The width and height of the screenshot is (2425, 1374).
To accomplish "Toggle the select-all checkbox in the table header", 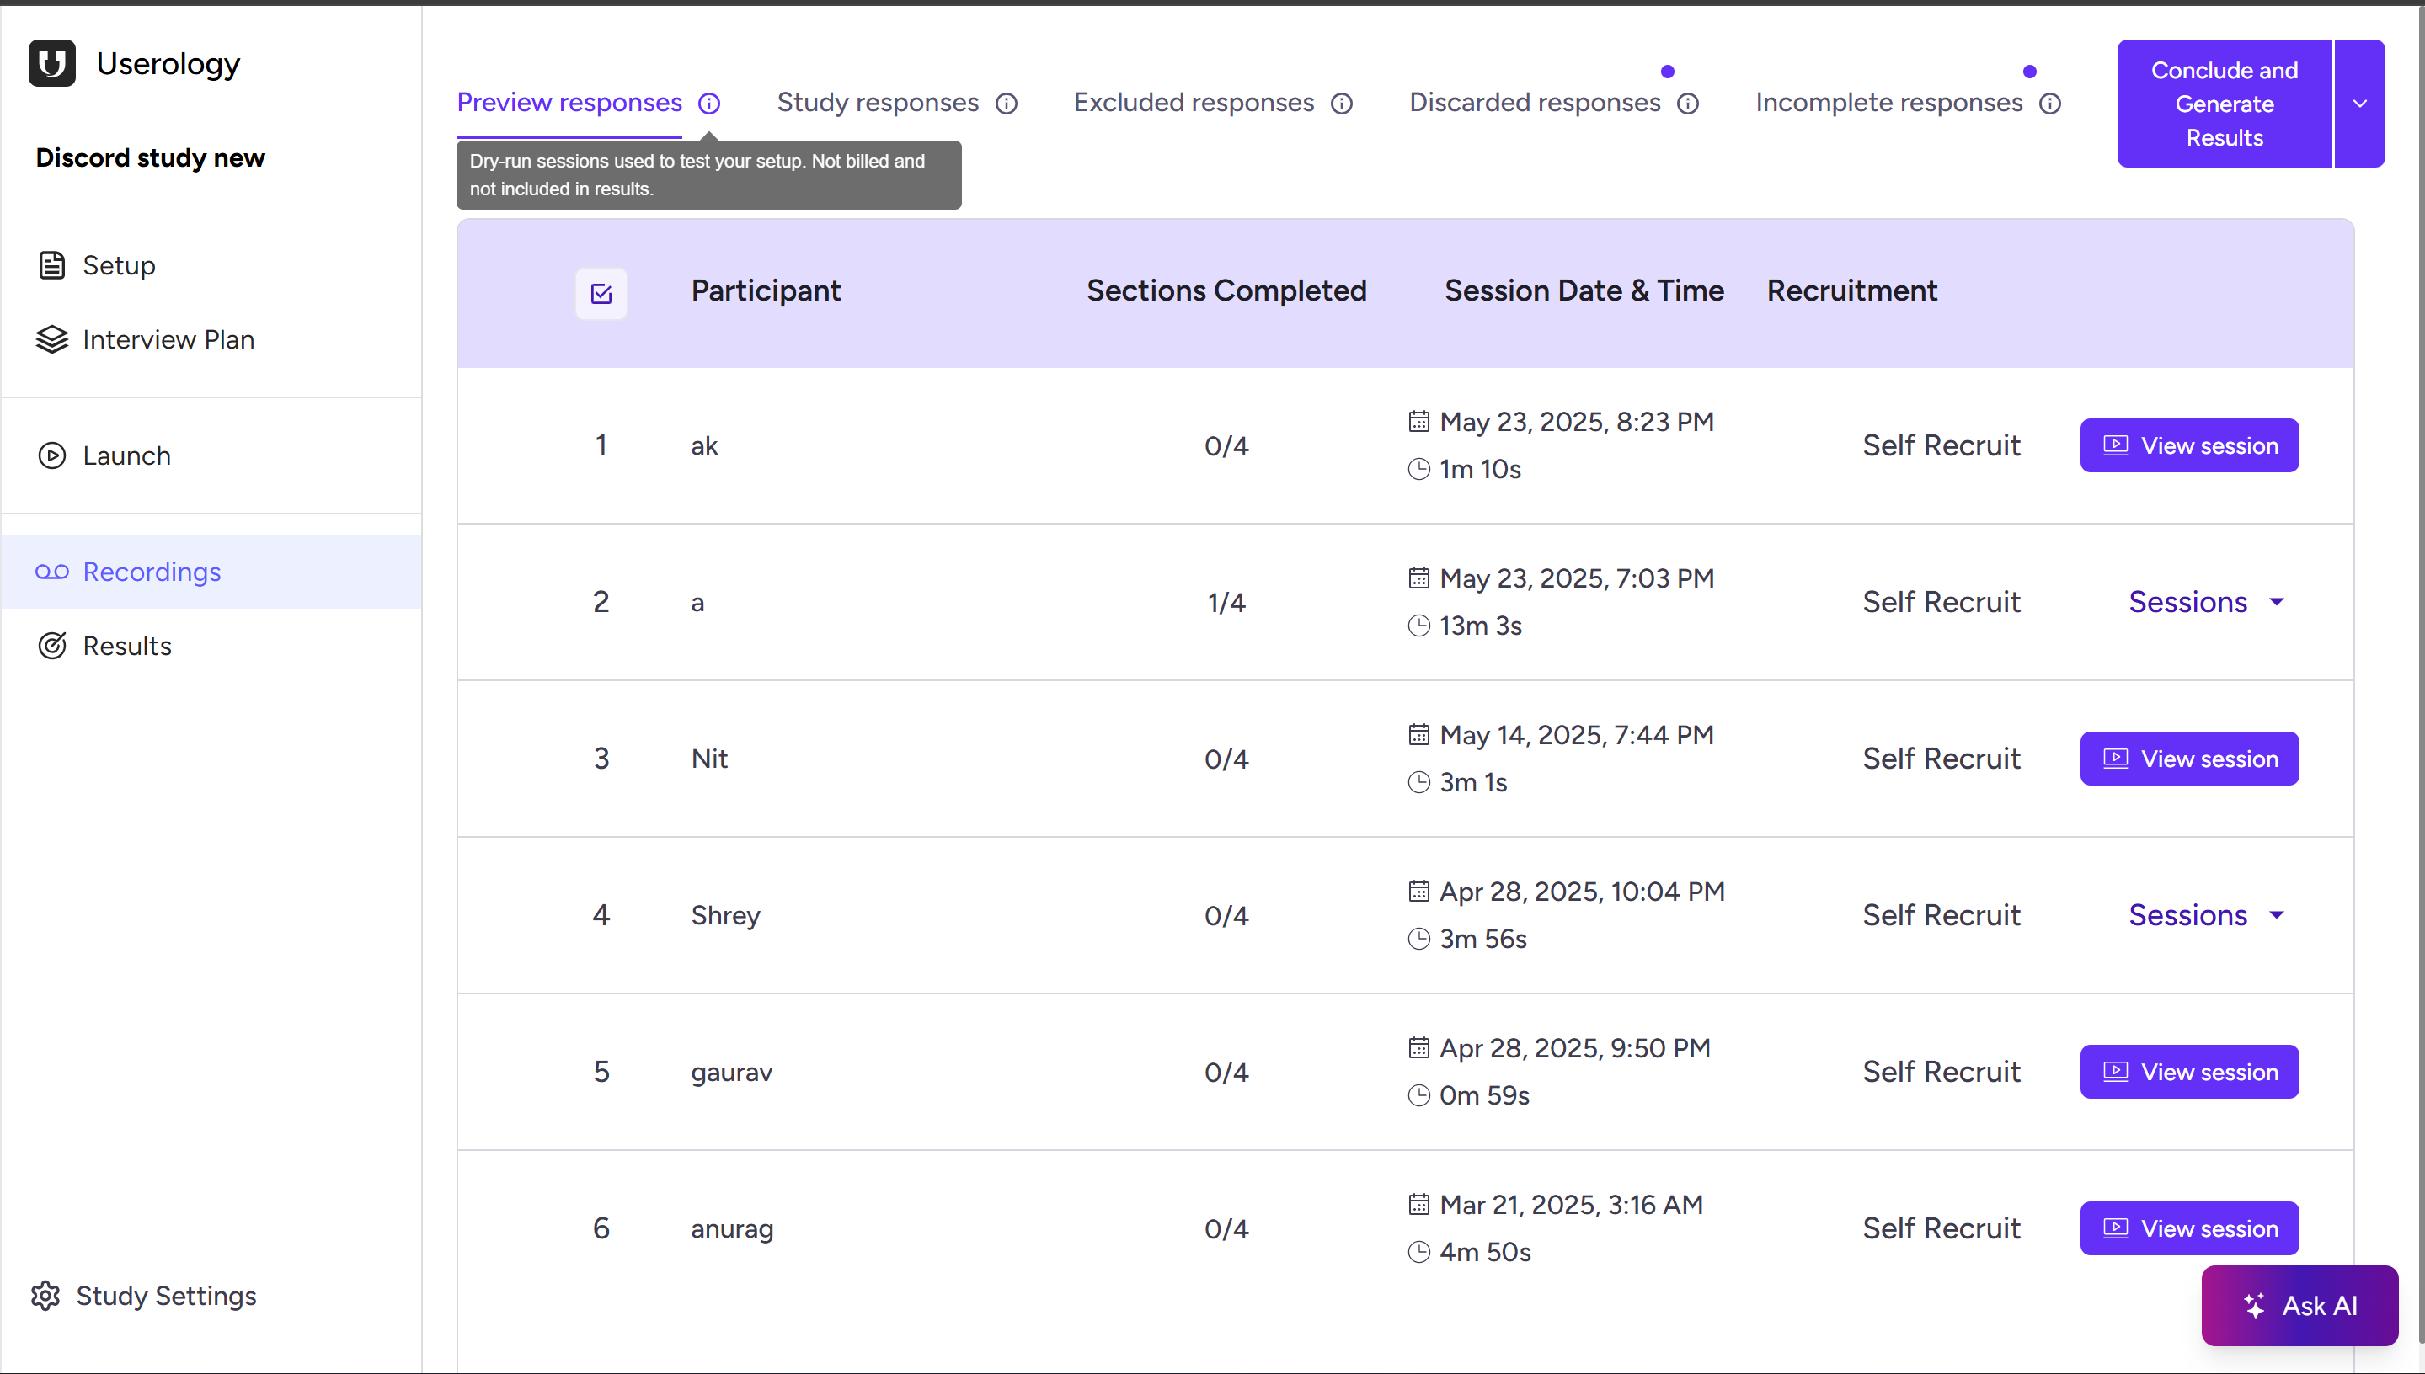I will point(601,294).
